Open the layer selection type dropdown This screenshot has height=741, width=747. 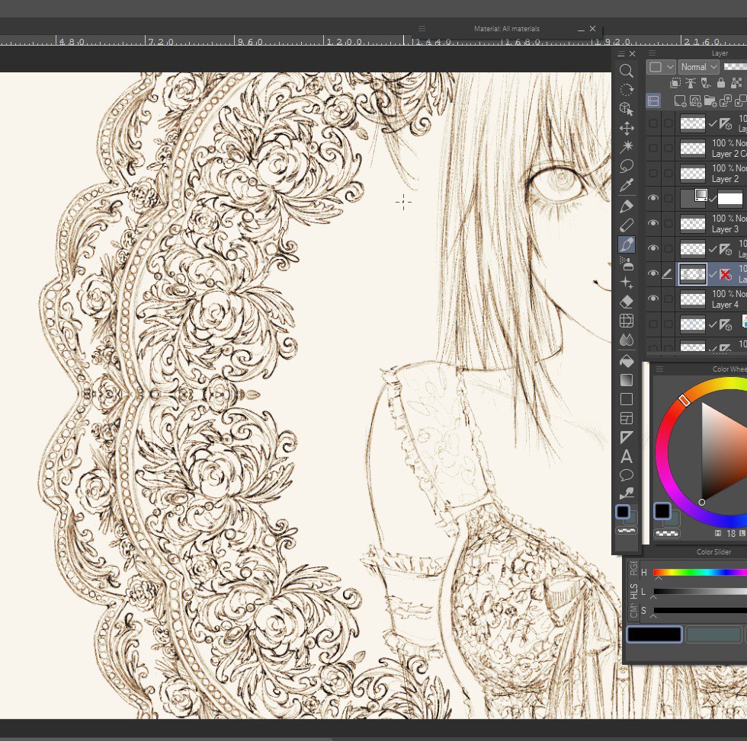(660, 67)
